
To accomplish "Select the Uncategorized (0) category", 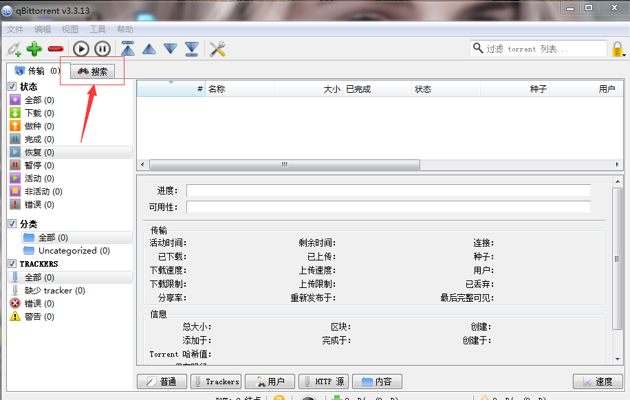I will (77, 251).
